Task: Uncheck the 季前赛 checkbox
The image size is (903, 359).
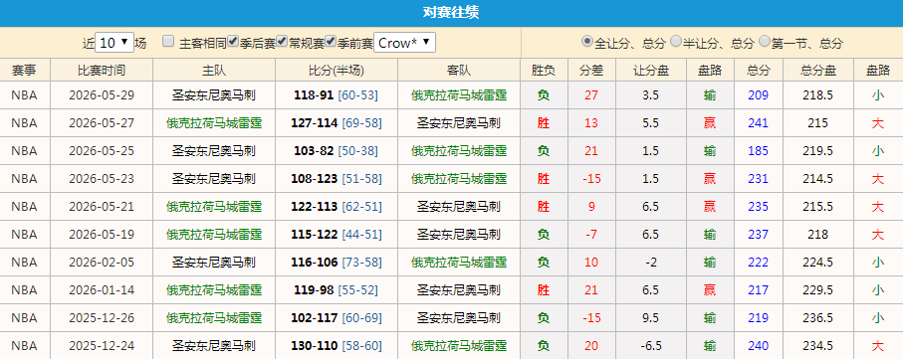Action: tap(331, 42)
